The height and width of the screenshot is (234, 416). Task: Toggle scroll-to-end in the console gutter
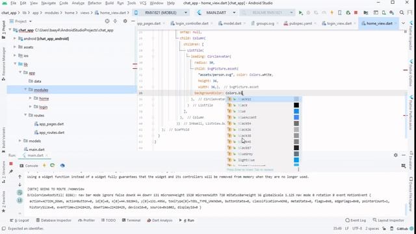(x=20, y=201)
